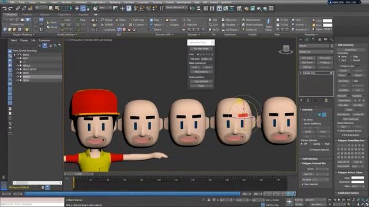Image resolution: width=369 pixels, height=207 pixels.
Task: Expand the Modify Selection ribbon panel
Action: [x=67, y=34]
